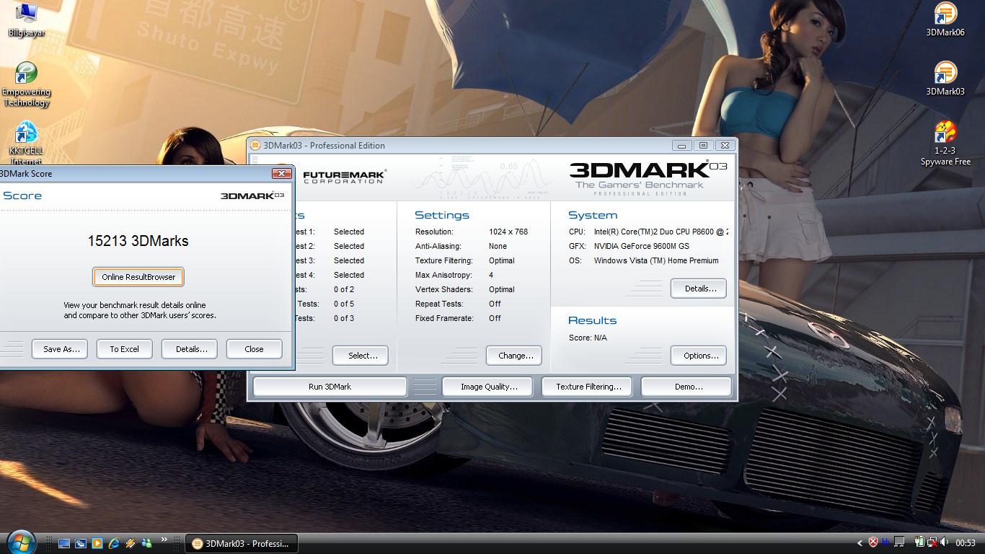Click the red security shield tray icon
This screenshot has width=985, height=554.
point(873,542)
